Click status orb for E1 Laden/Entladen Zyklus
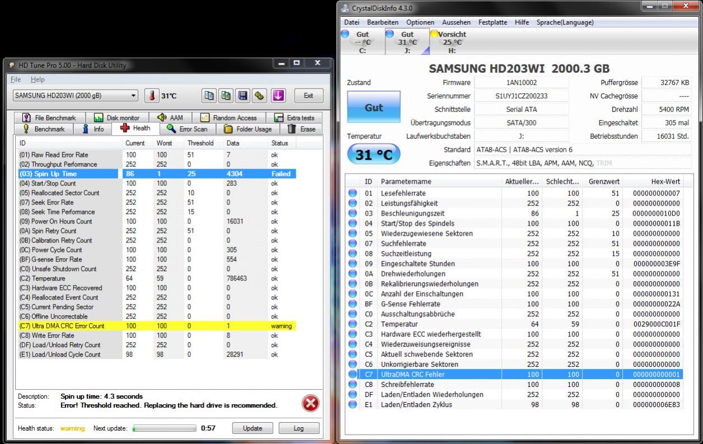Viewport: 703px width, 444px height. [x=353, y=405]
